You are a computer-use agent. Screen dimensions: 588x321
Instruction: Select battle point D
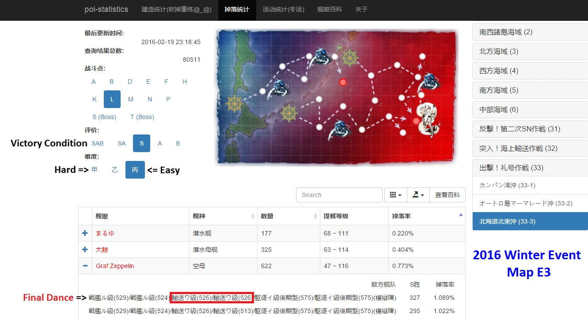(130, 82)
